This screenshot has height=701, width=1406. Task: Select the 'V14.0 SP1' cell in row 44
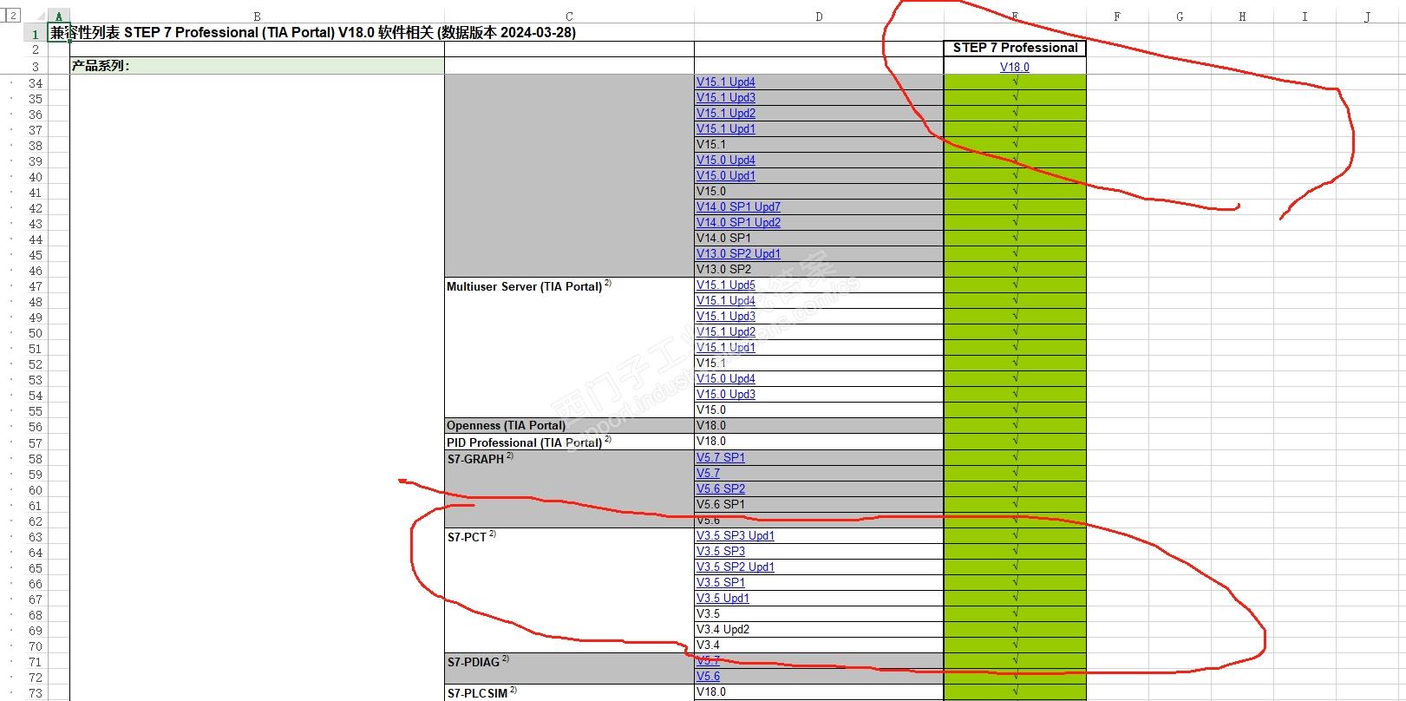pyautogui.click(x=819, y=239)
